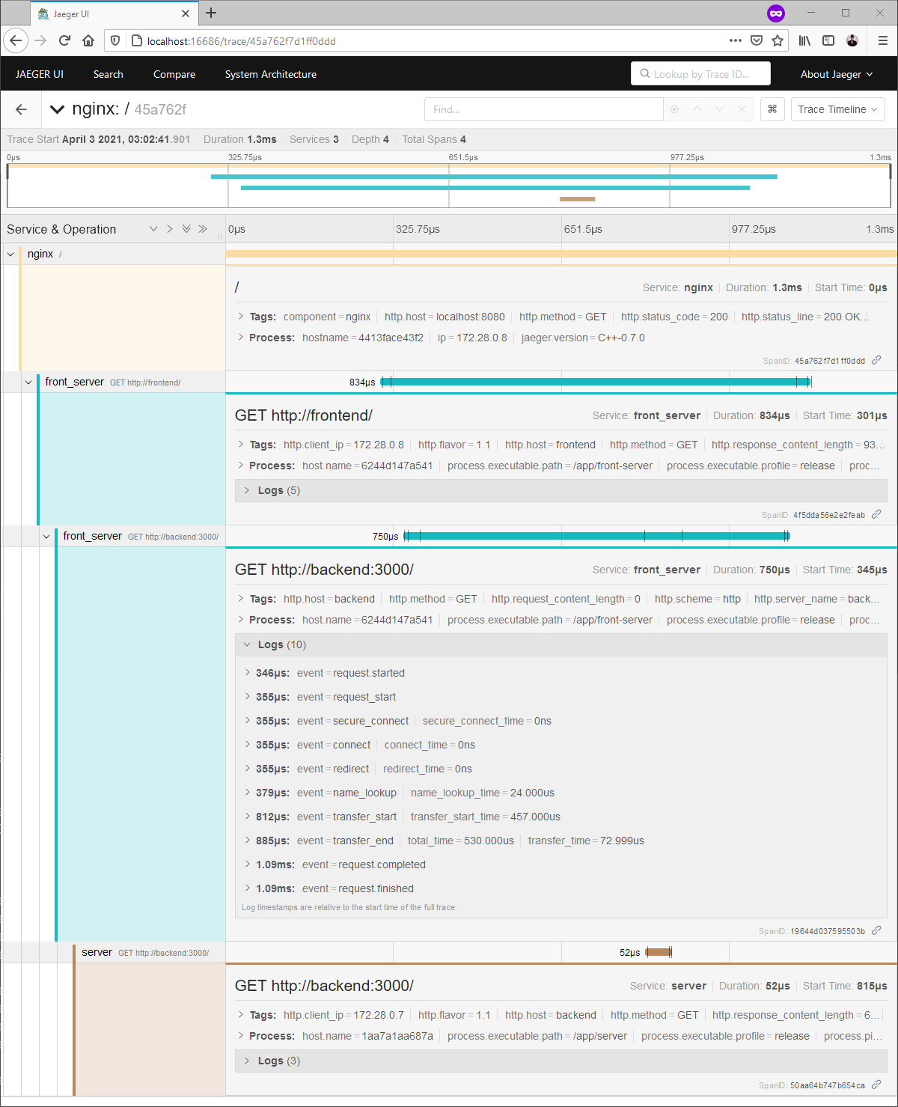Go back in browser history
This screenshot has height=1107, width=898.
pyautogui.click(x=16, y=40)
